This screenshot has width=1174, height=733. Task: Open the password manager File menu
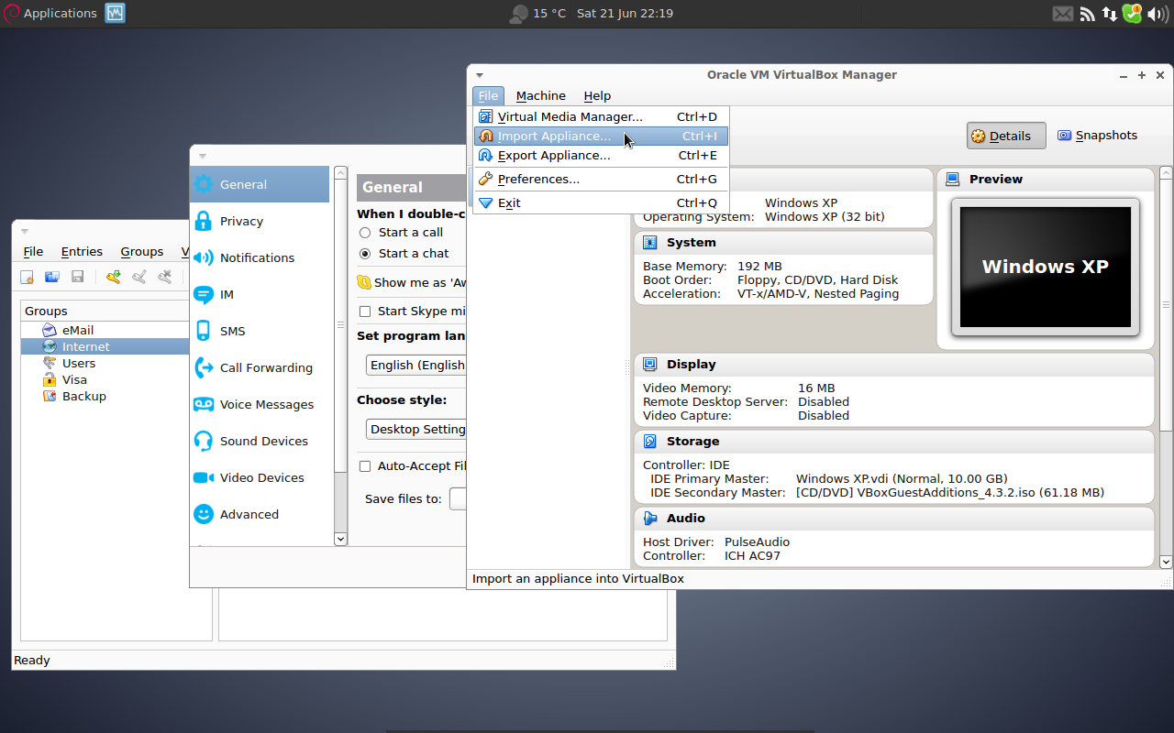[x=33, y=251]
